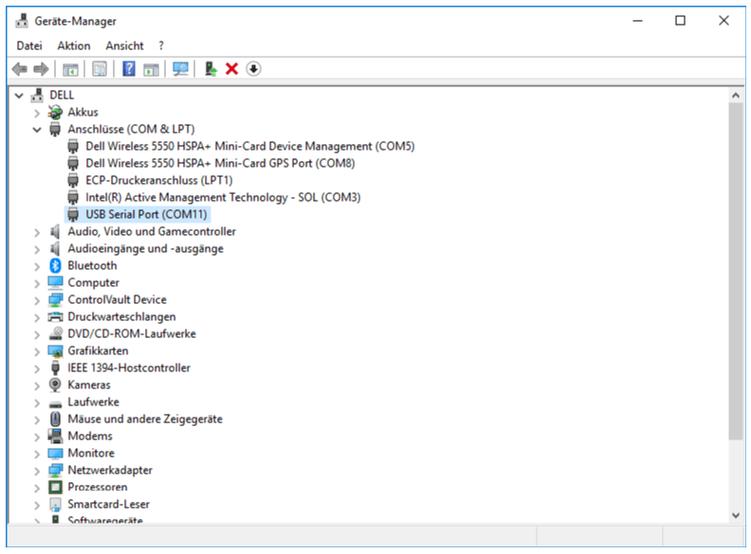Click the Druckwarteschlangen printer icon
Viewport: 751px width, 554px height.
56,316
